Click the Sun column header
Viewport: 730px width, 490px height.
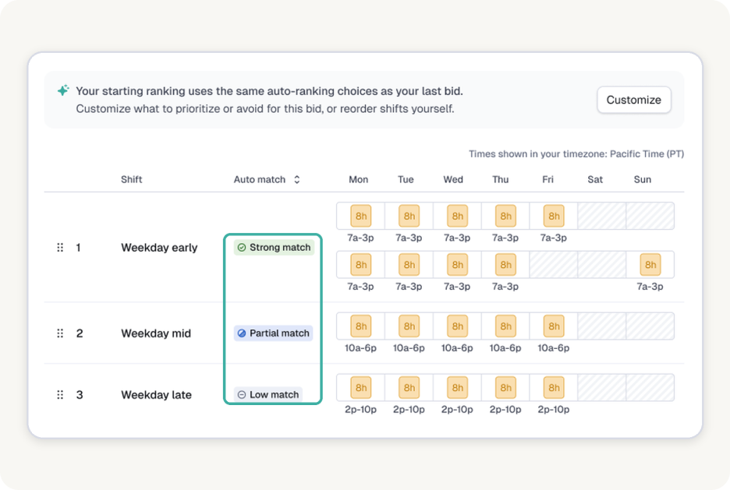click(643, 179)
